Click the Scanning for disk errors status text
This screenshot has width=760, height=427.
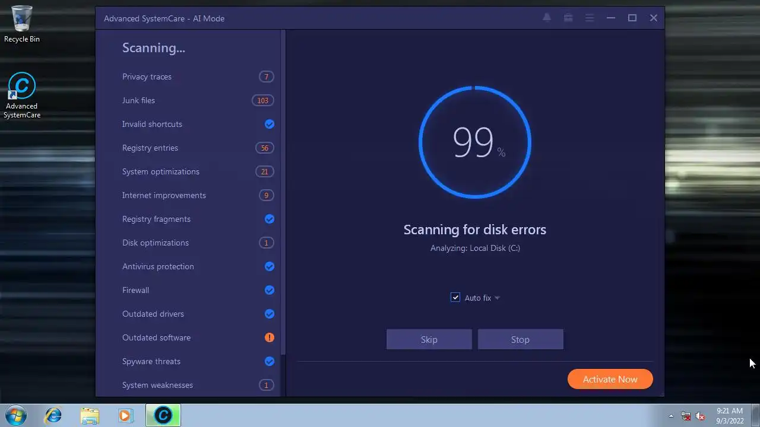(475, 230)
